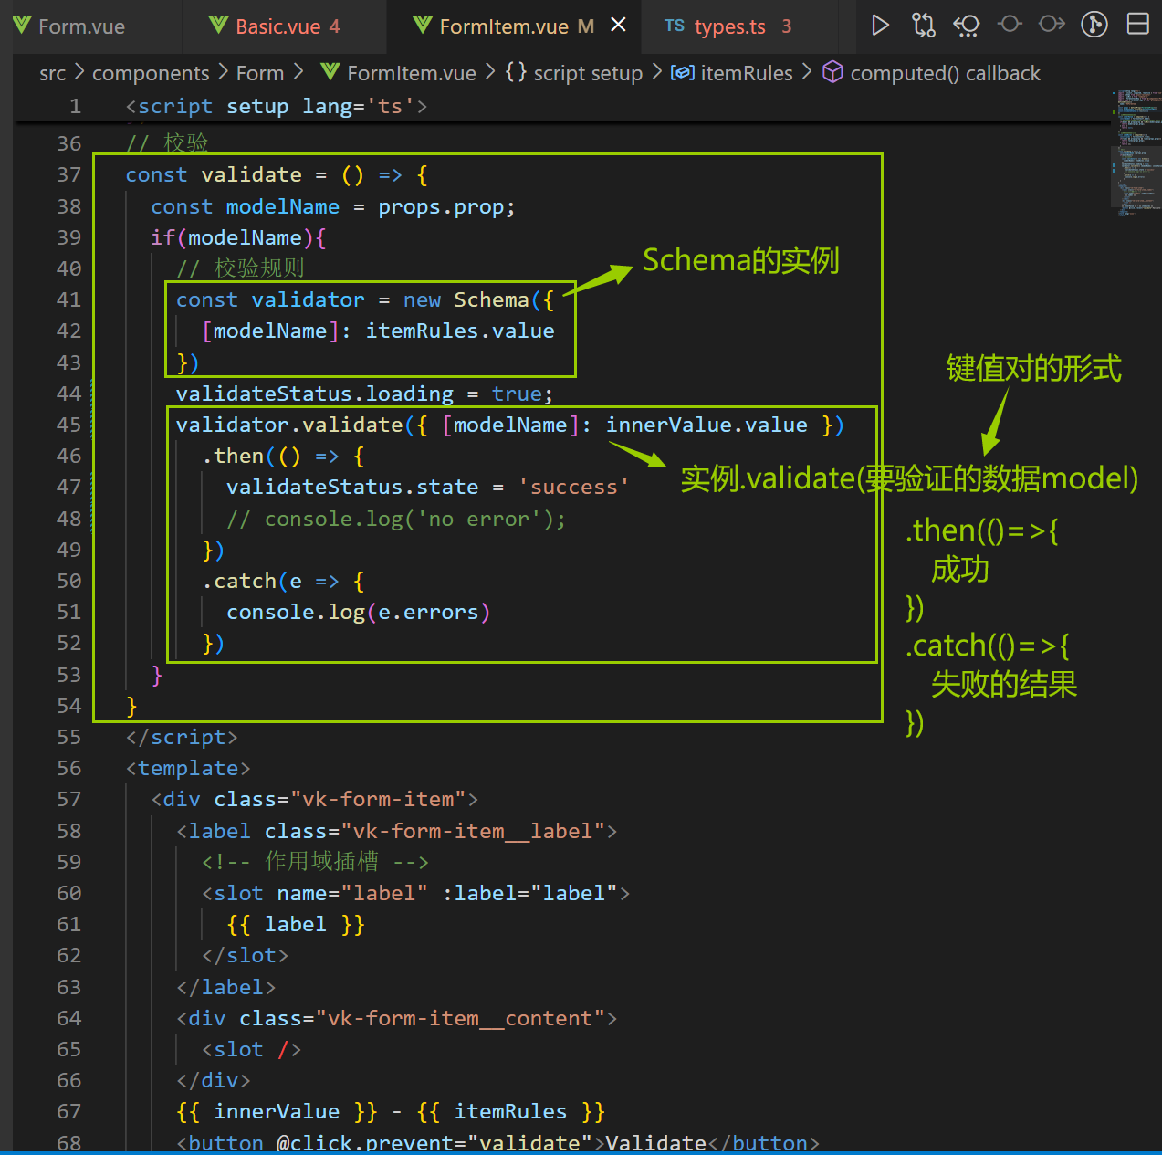The image size is (1162, 1155).
Task: Click 'Schema' in the validator declaration
Action: point(491,299)
